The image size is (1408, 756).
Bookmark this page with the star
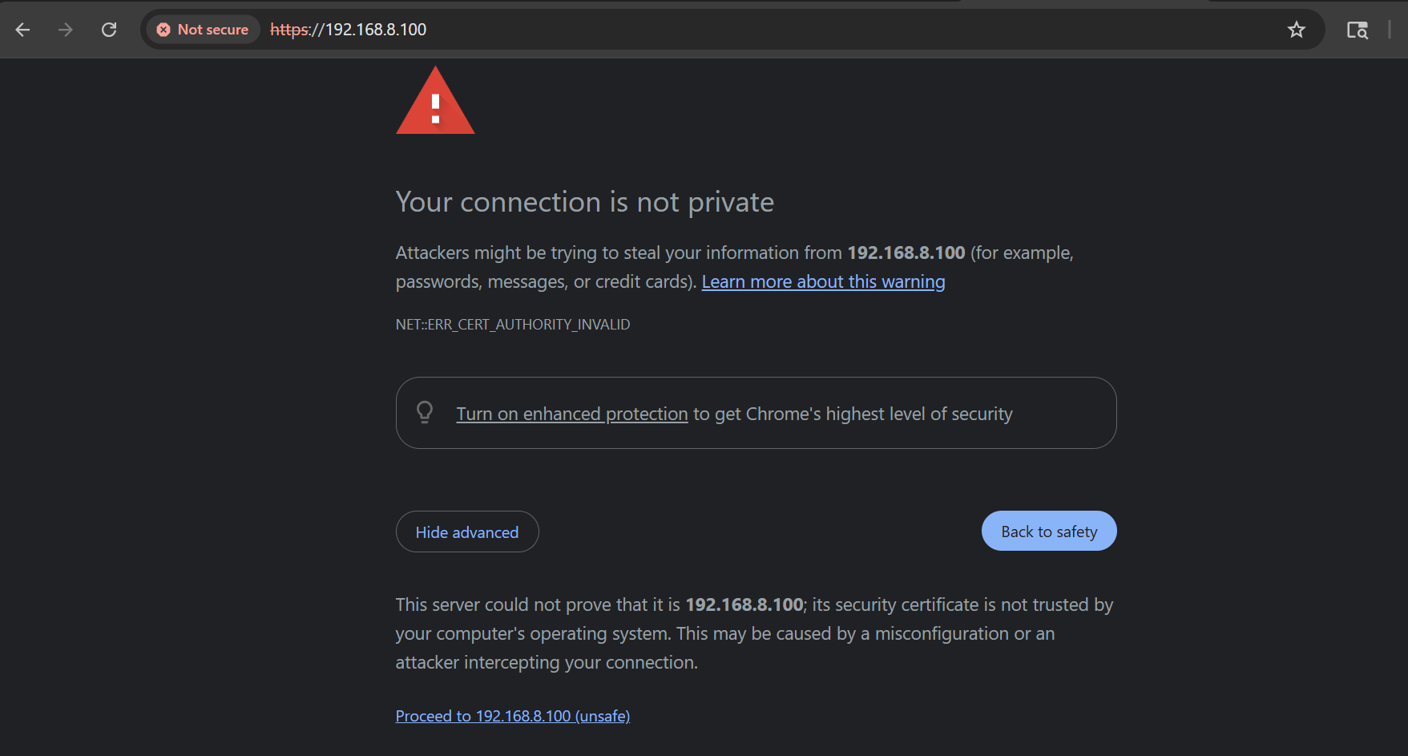(x=1296, y=30)
